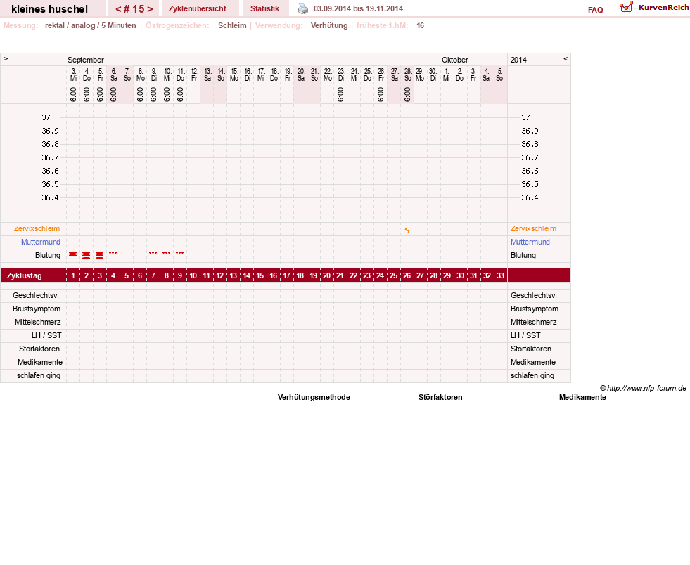Image resolution: width=690 pixels, height=565 pixels.
Task: Click the 'Verhütung' Verwendung value
Action: point(329,25)
